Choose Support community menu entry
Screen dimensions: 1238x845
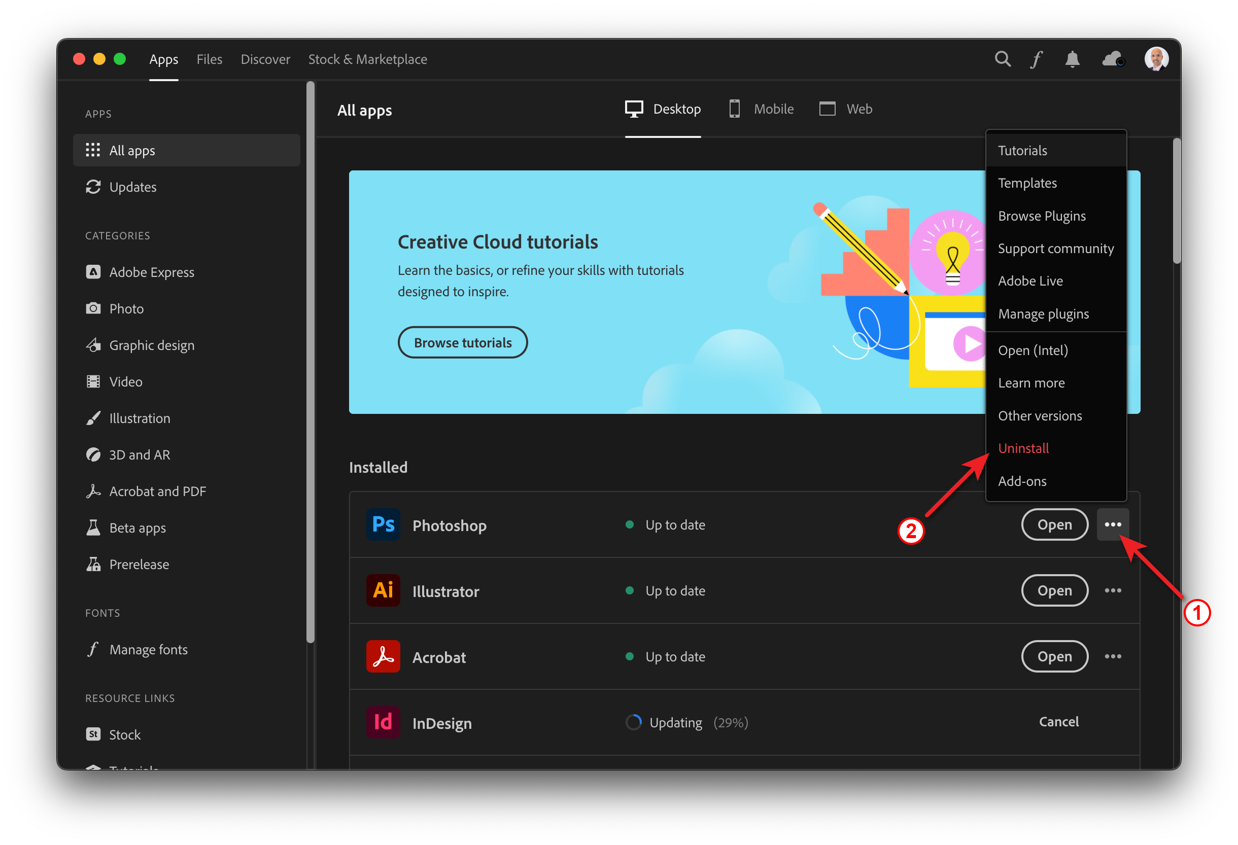1056,249
